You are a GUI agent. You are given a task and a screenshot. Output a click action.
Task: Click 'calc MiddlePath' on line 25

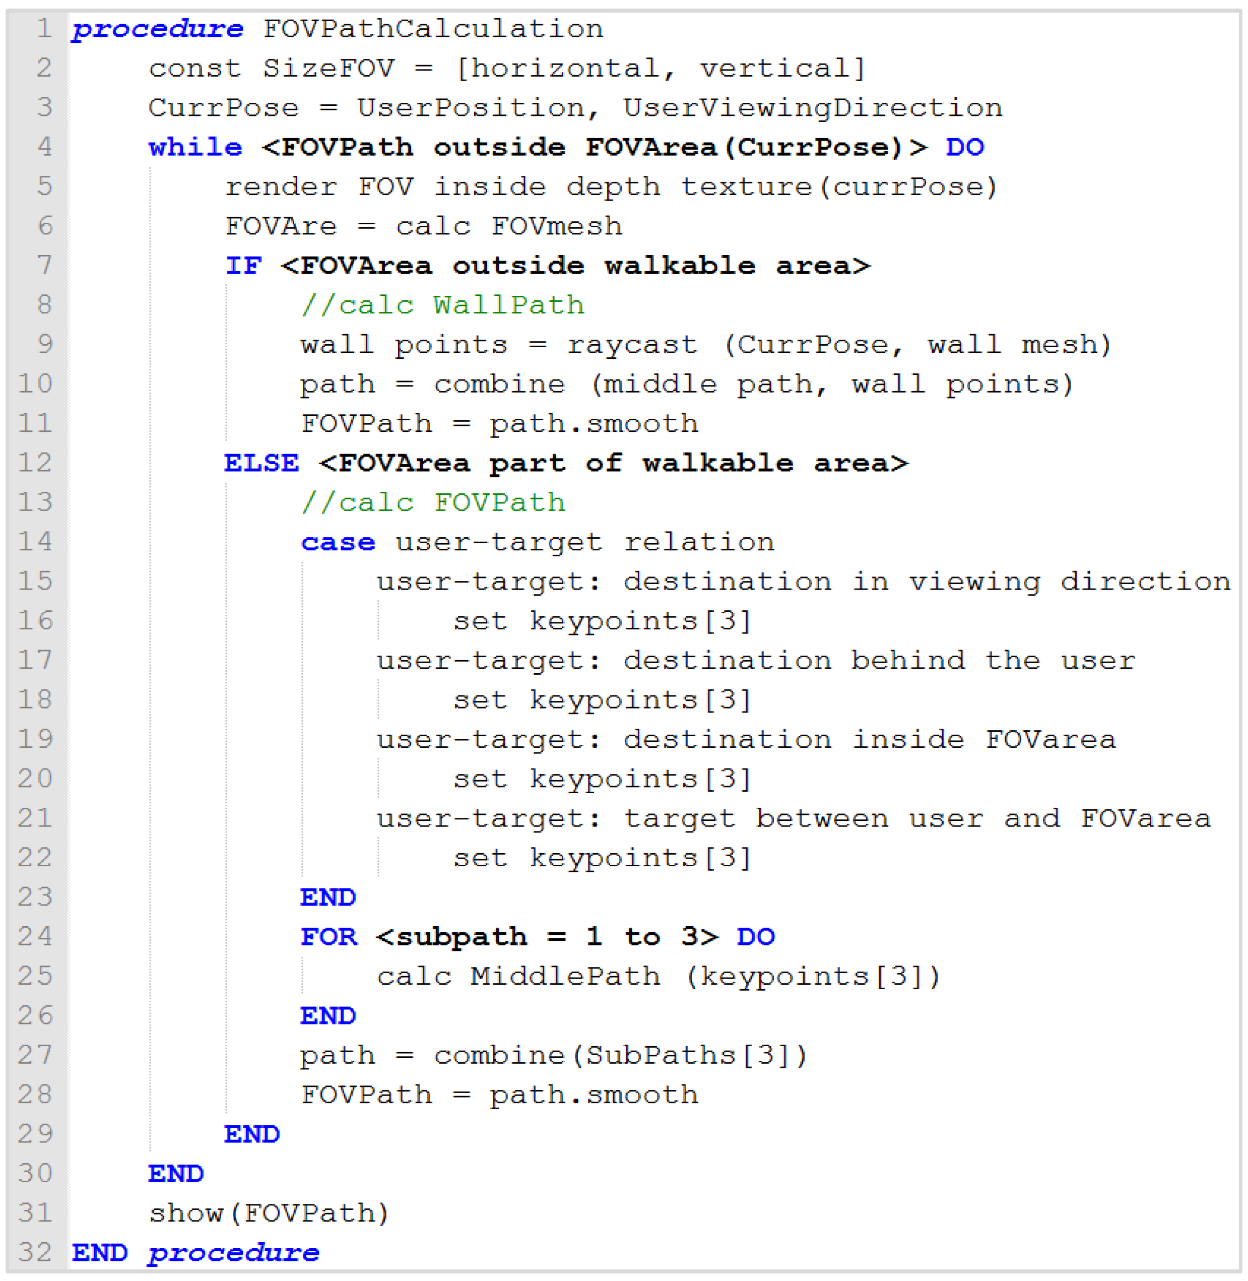coord(518,977)
